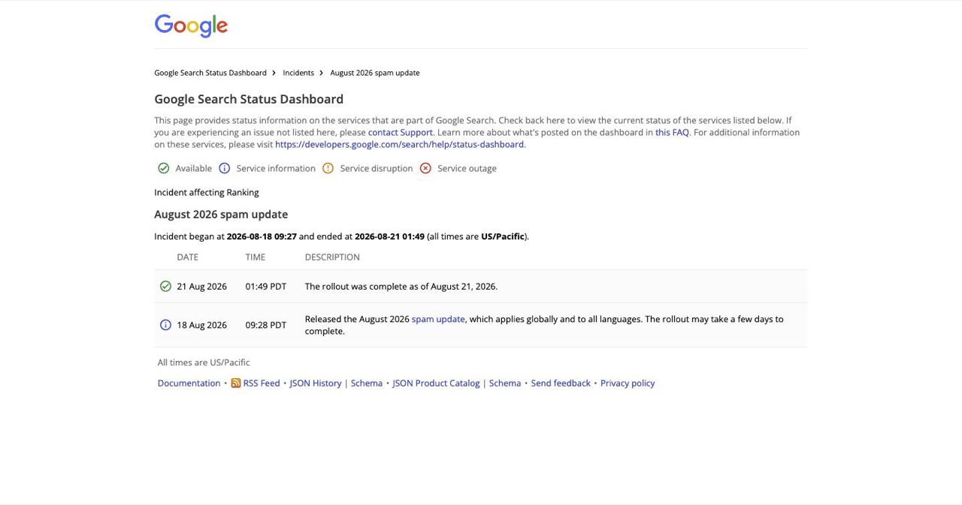Viewport: 962px width, 505px height.
Task: Click the info icon for 18 Aug 2026
Action: click(x=165, y=325)
